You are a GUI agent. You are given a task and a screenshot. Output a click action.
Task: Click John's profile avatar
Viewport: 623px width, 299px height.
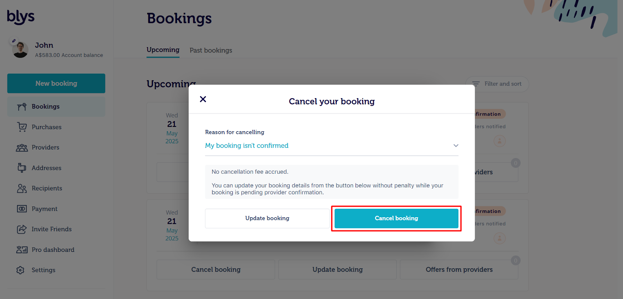point(20,50)
